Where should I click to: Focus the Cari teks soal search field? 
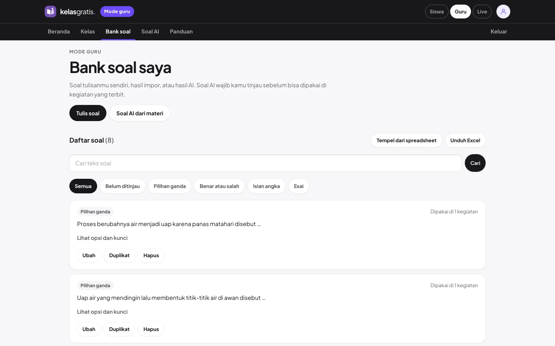click(266, 163)
